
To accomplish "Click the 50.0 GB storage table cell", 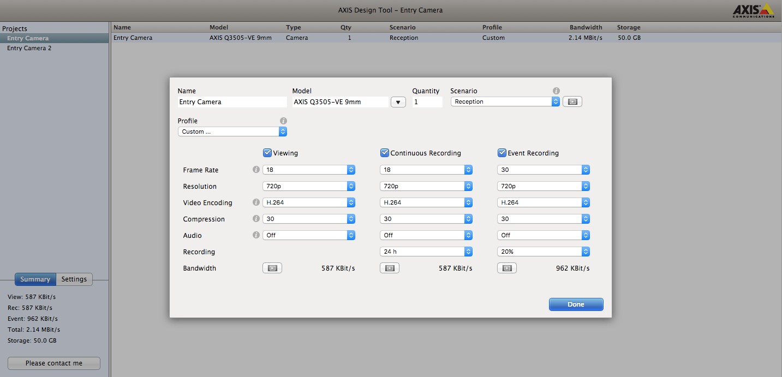I will 629,38.
